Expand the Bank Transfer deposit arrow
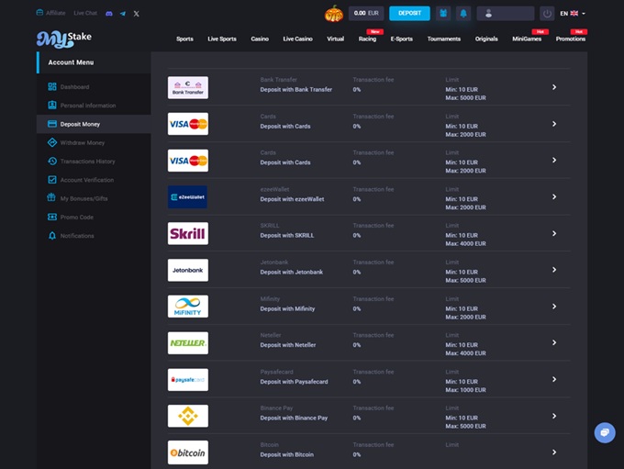 pyautogui.click(x=554, y=87)
